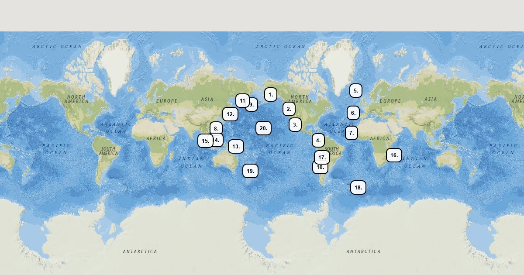524x275 pixels.
Task: Open marker 11 near Japan
Action: (x=242, y=101)
